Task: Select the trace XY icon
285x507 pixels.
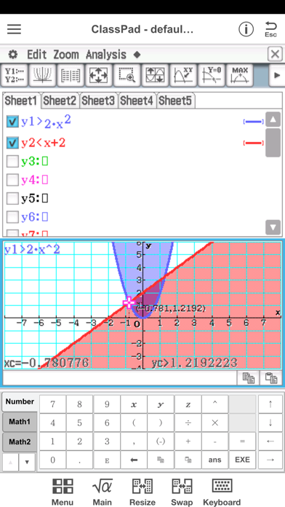Action: [183, 75]
